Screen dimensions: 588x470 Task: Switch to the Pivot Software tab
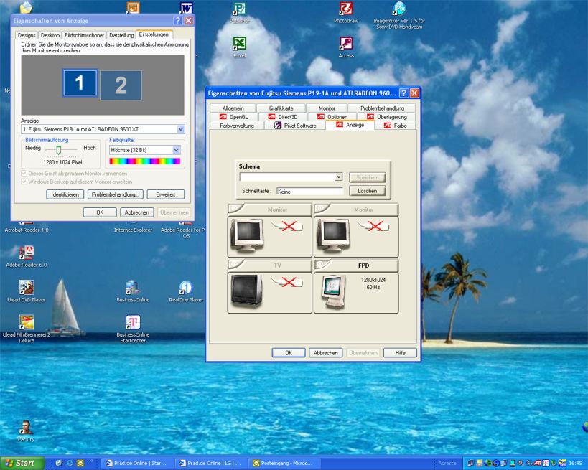click(294, 126)
